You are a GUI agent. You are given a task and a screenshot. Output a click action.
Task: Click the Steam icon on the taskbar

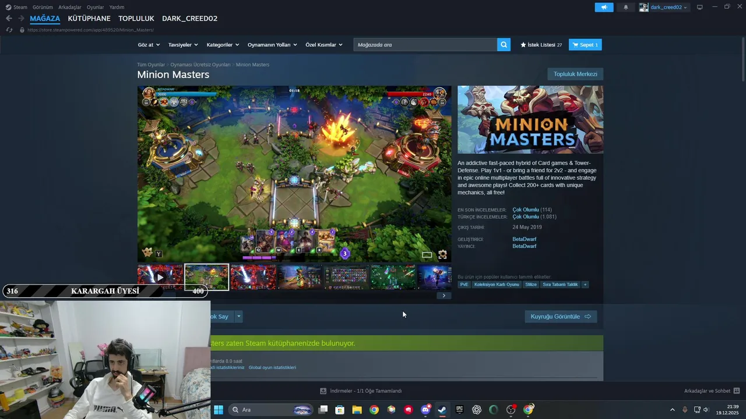click(x=442, y=410)
